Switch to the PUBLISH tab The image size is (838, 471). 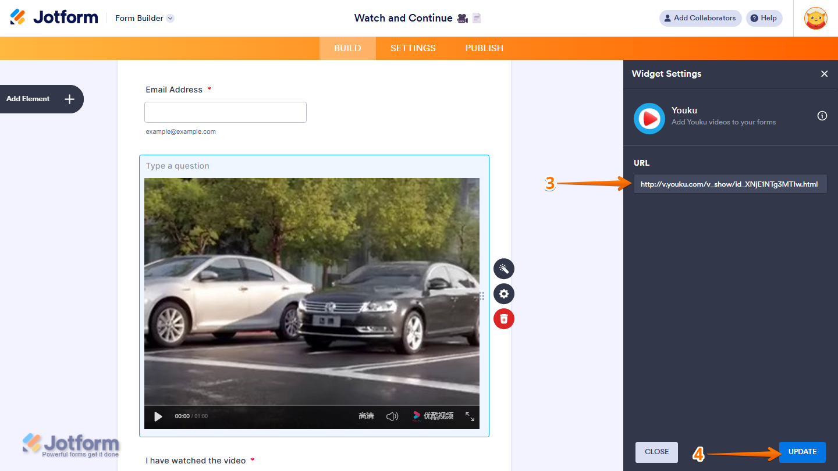[x=484, y=48]
